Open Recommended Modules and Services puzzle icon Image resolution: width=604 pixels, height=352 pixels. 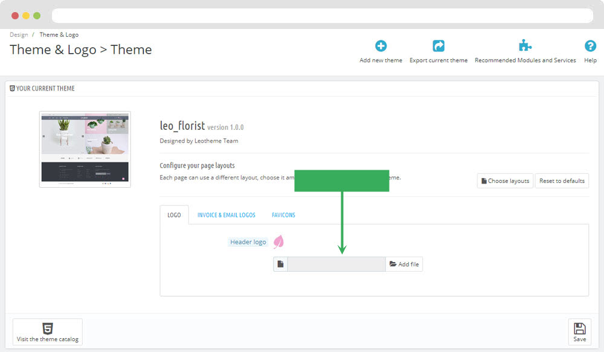coord(525,46)
